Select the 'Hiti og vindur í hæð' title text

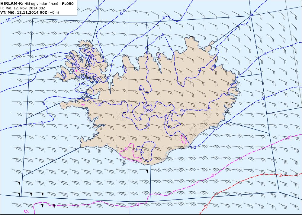[x=41, y=4]
